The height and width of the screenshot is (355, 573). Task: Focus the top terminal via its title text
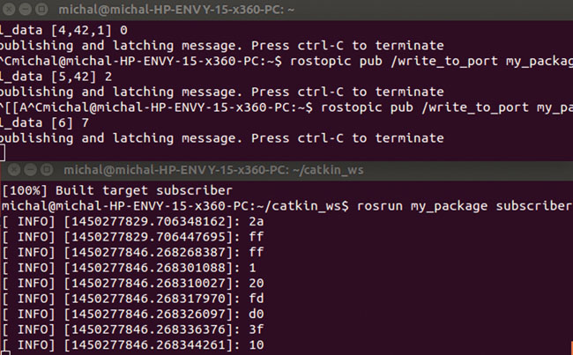tap(176, 10)
